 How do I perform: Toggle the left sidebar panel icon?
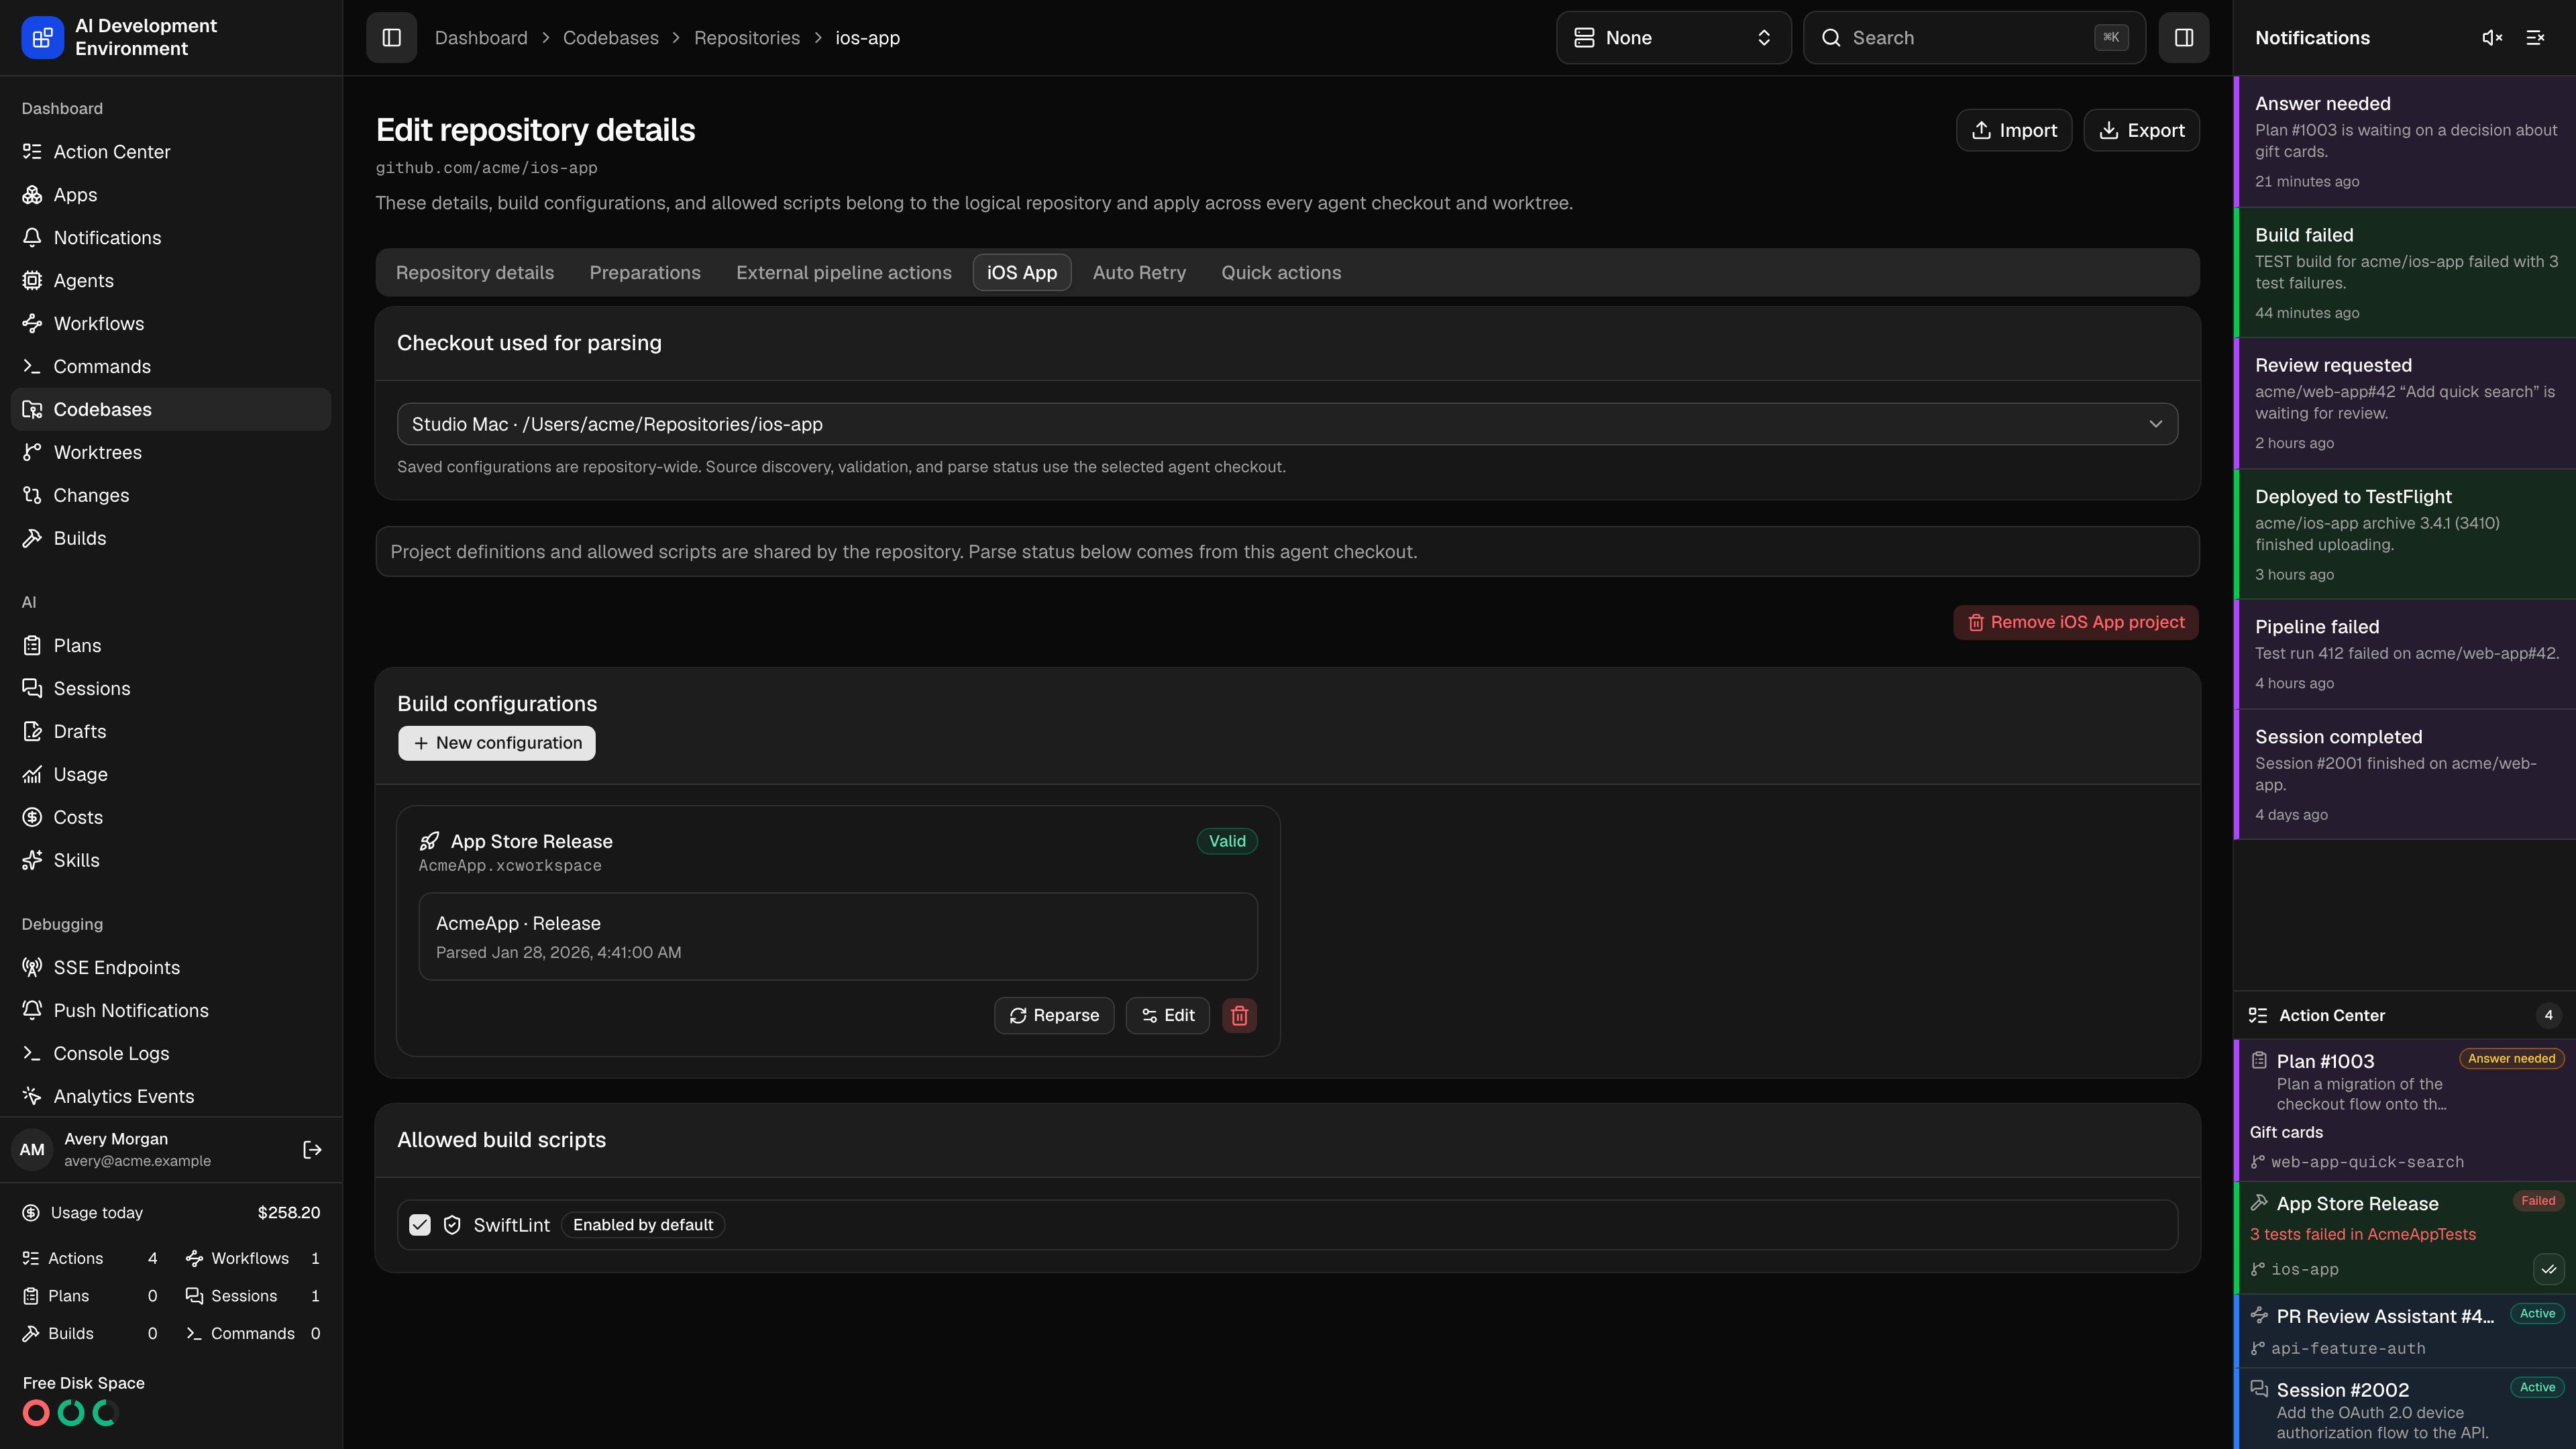(x=391, y=38)
